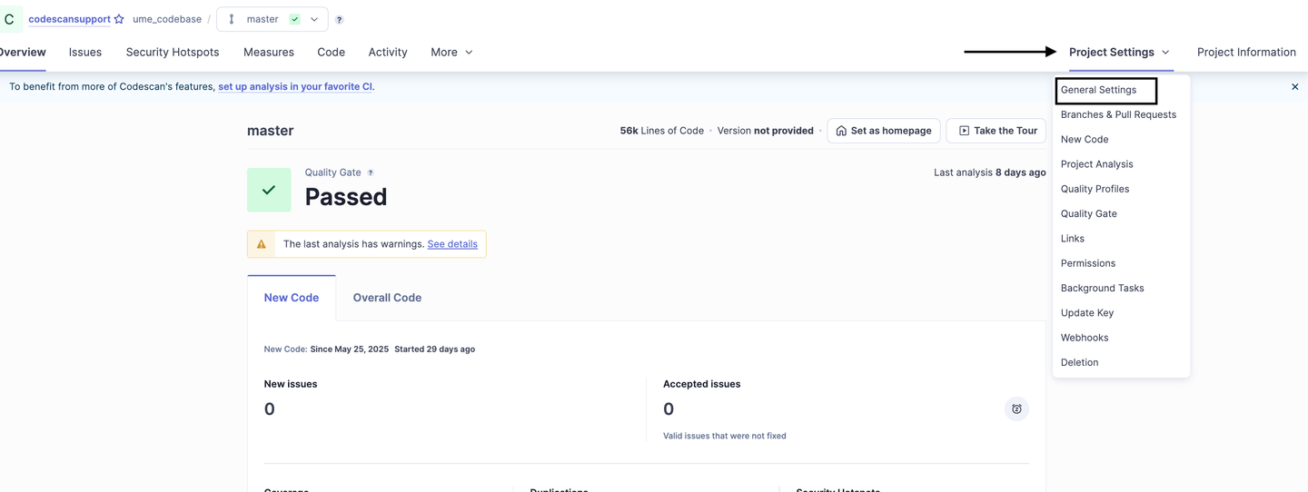Click the Set as homepage button
Viewport: 1308px width, 492px height.
click(x=883, y=131)
